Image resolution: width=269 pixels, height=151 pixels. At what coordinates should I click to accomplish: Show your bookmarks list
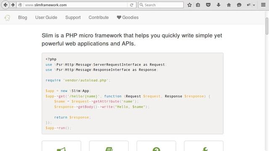(198, 5)
